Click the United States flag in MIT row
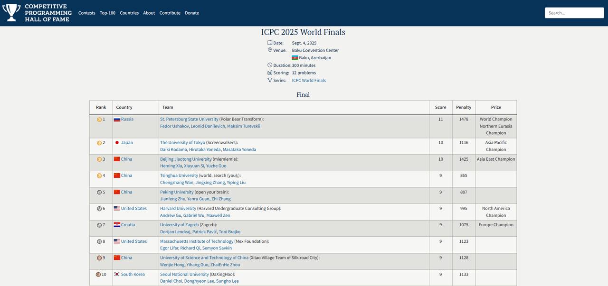608x286 pixels. [117, 241]
